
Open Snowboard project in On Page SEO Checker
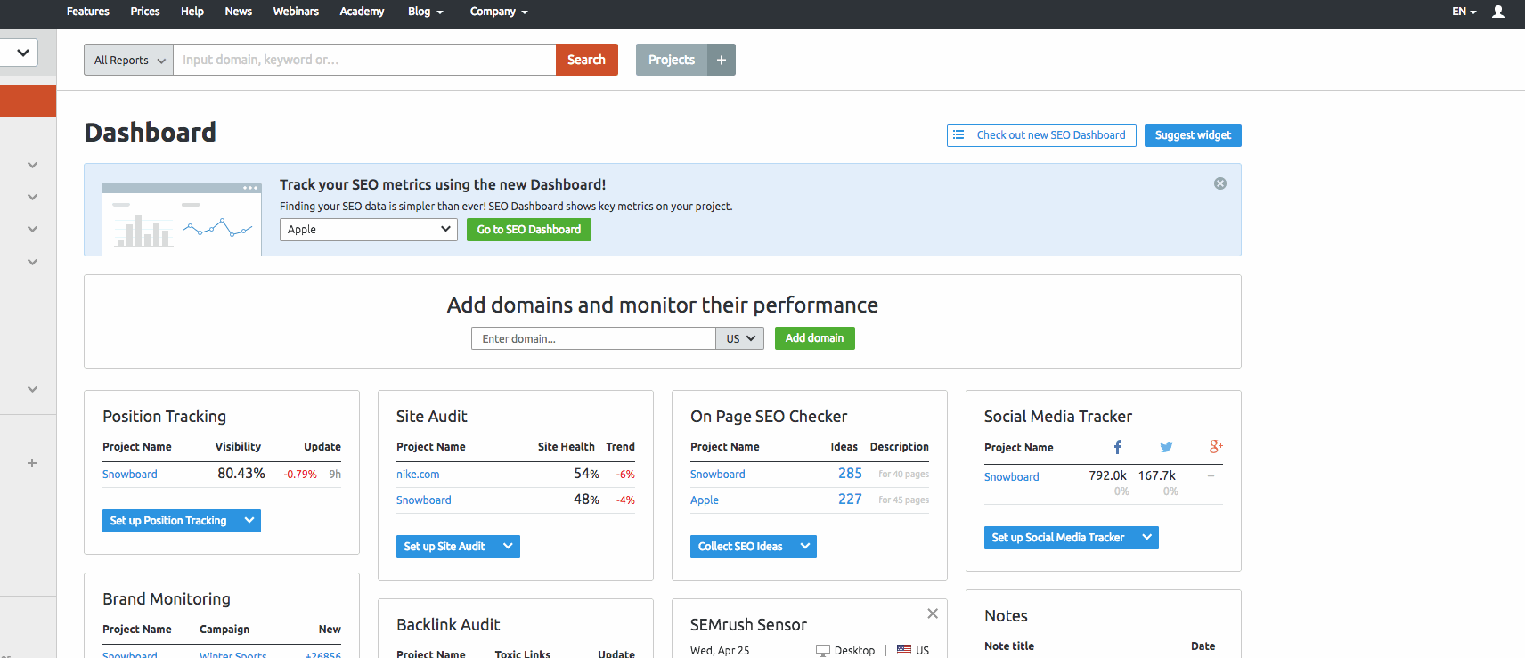tap(718, 475)
